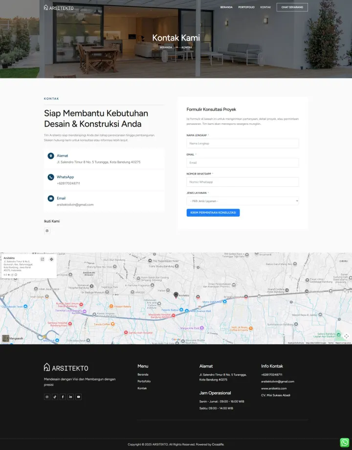Click the Margacinta Park map marker
Viewport: 352px width, 450px height.
pyautogui.click(x=202, y=328)
